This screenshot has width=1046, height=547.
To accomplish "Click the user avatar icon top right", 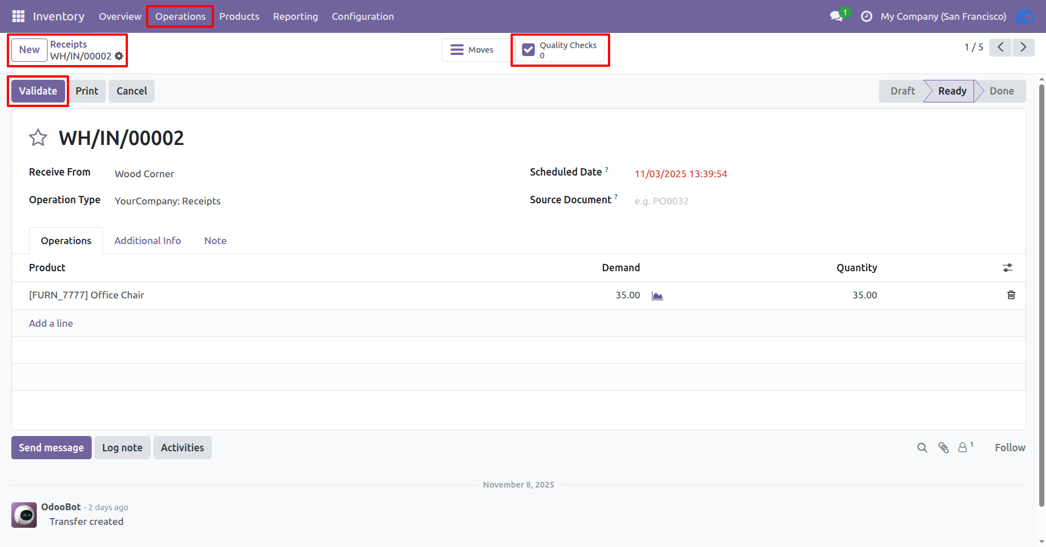I will [1024, 16].
